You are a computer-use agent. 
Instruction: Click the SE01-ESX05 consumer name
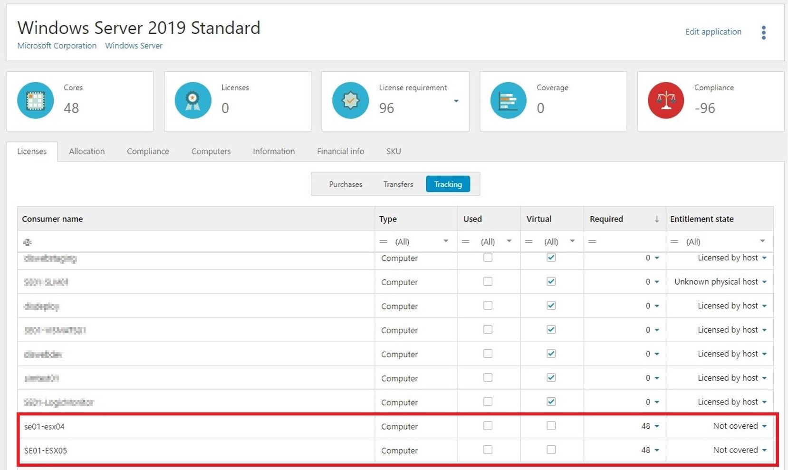pos(46,450)
